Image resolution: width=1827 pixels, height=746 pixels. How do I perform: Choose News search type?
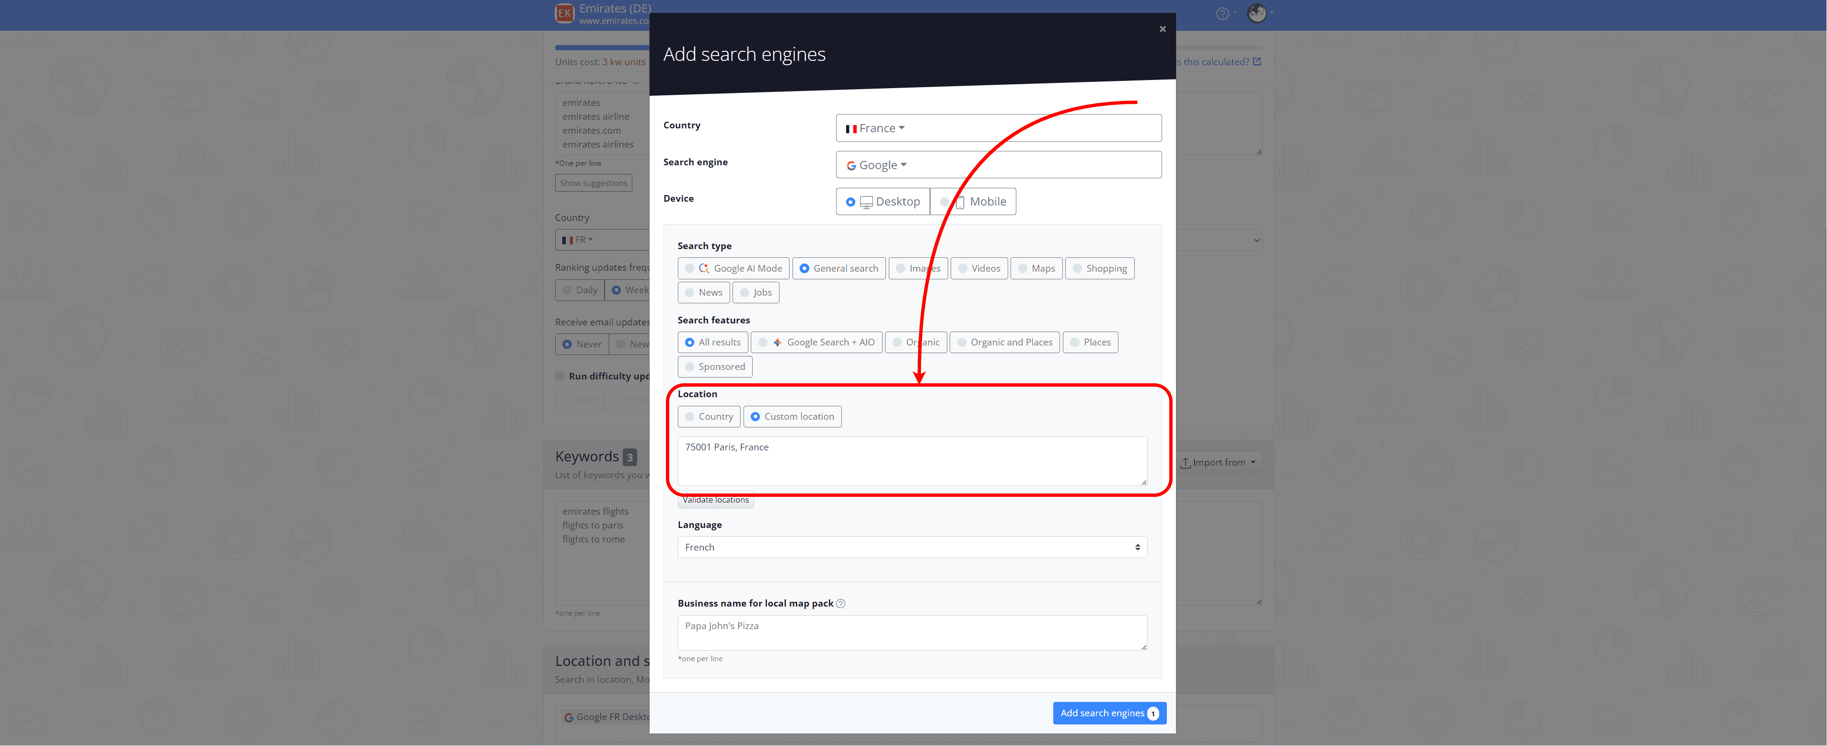[704, 293]
